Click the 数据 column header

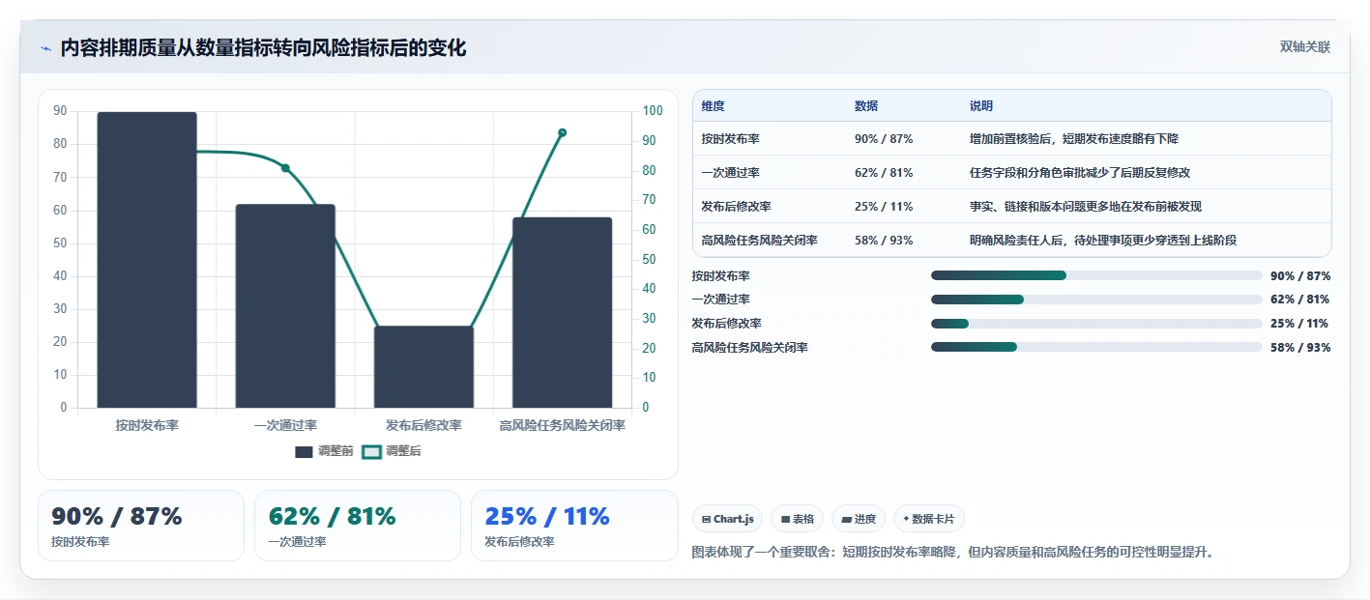pos(866,106)
